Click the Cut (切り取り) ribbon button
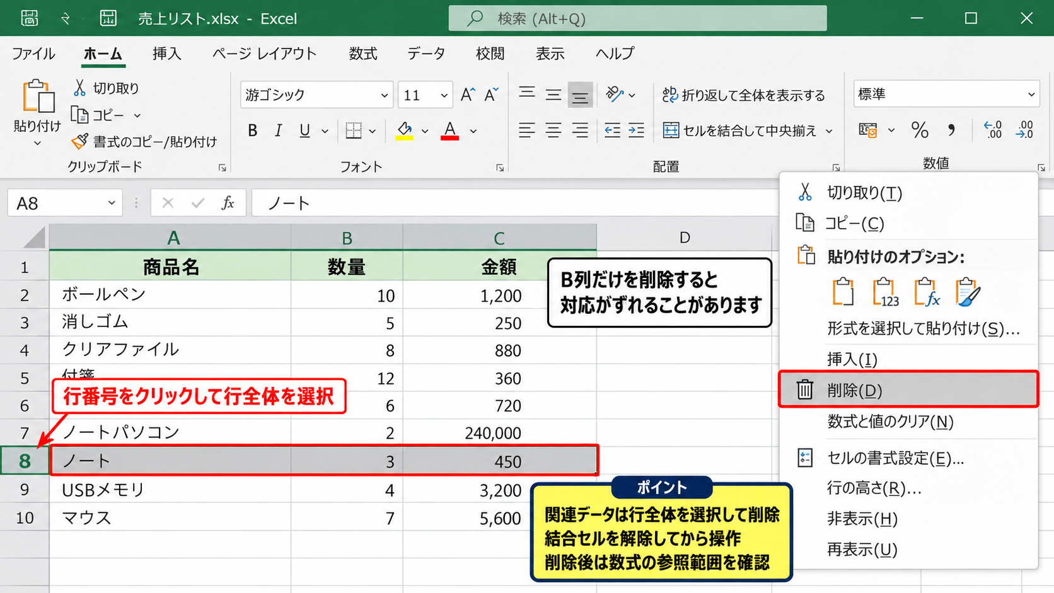1054x593 pixels. (x=106, y=88)
